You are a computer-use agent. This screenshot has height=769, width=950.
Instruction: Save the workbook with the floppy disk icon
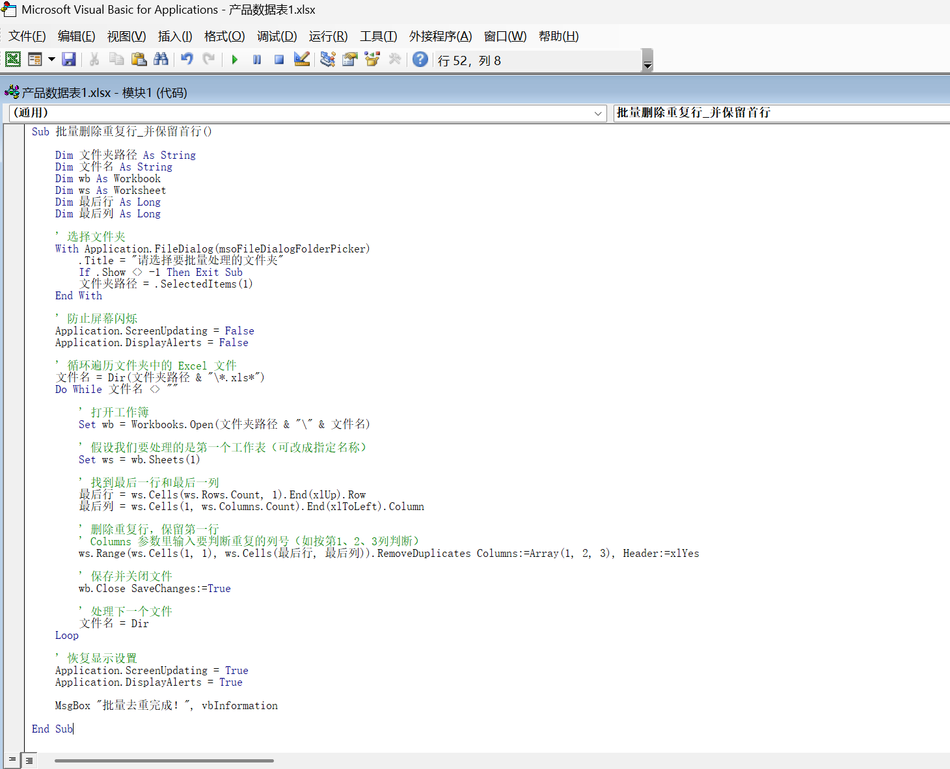coord(69,60)
